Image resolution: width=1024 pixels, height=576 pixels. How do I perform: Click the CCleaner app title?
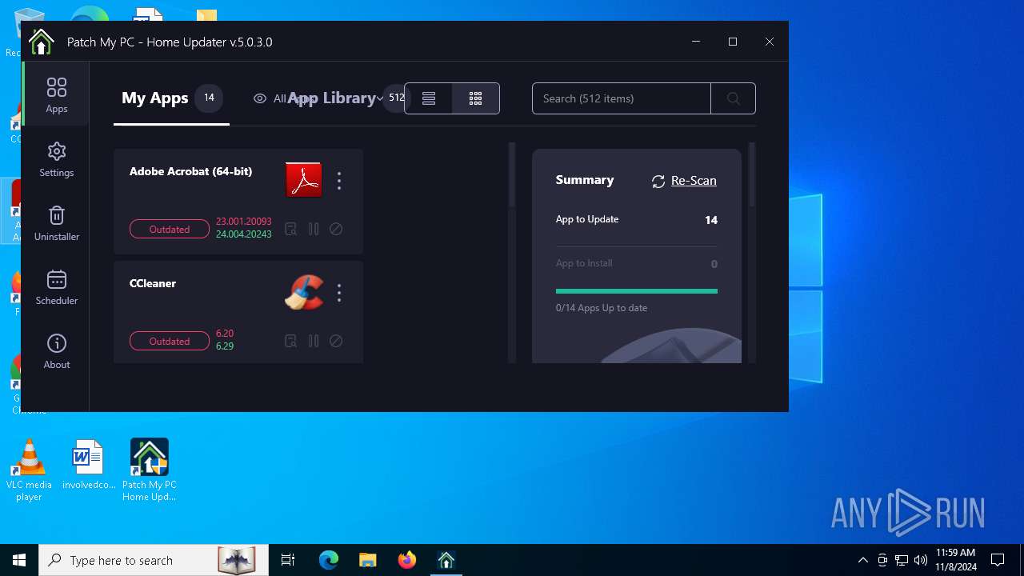153,283
